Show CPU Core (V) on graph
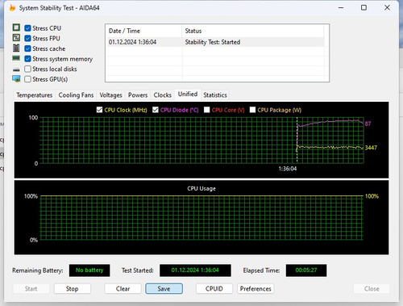Viewport: 403px width, 306px height. click(x=206, y=110)
